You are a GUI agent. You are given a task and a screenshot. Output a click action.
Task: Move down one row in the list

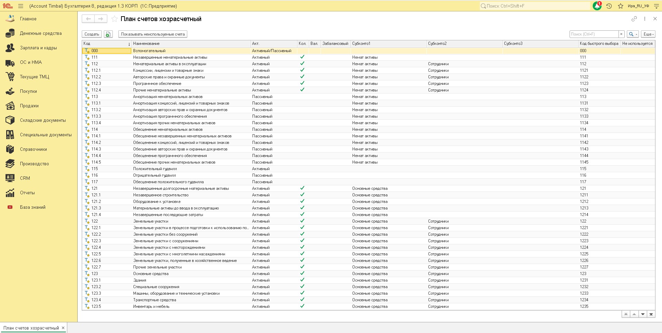coord(643,314)
